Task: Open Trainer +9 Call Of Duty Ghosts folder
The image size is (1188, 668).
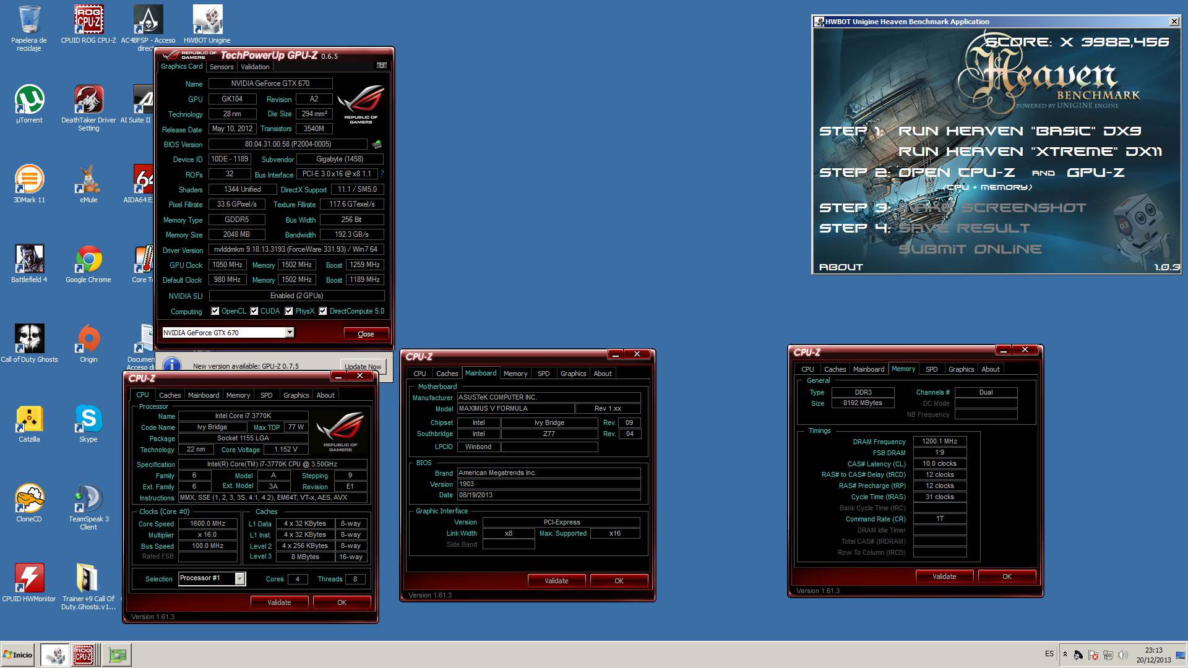Action: [88, 586]
